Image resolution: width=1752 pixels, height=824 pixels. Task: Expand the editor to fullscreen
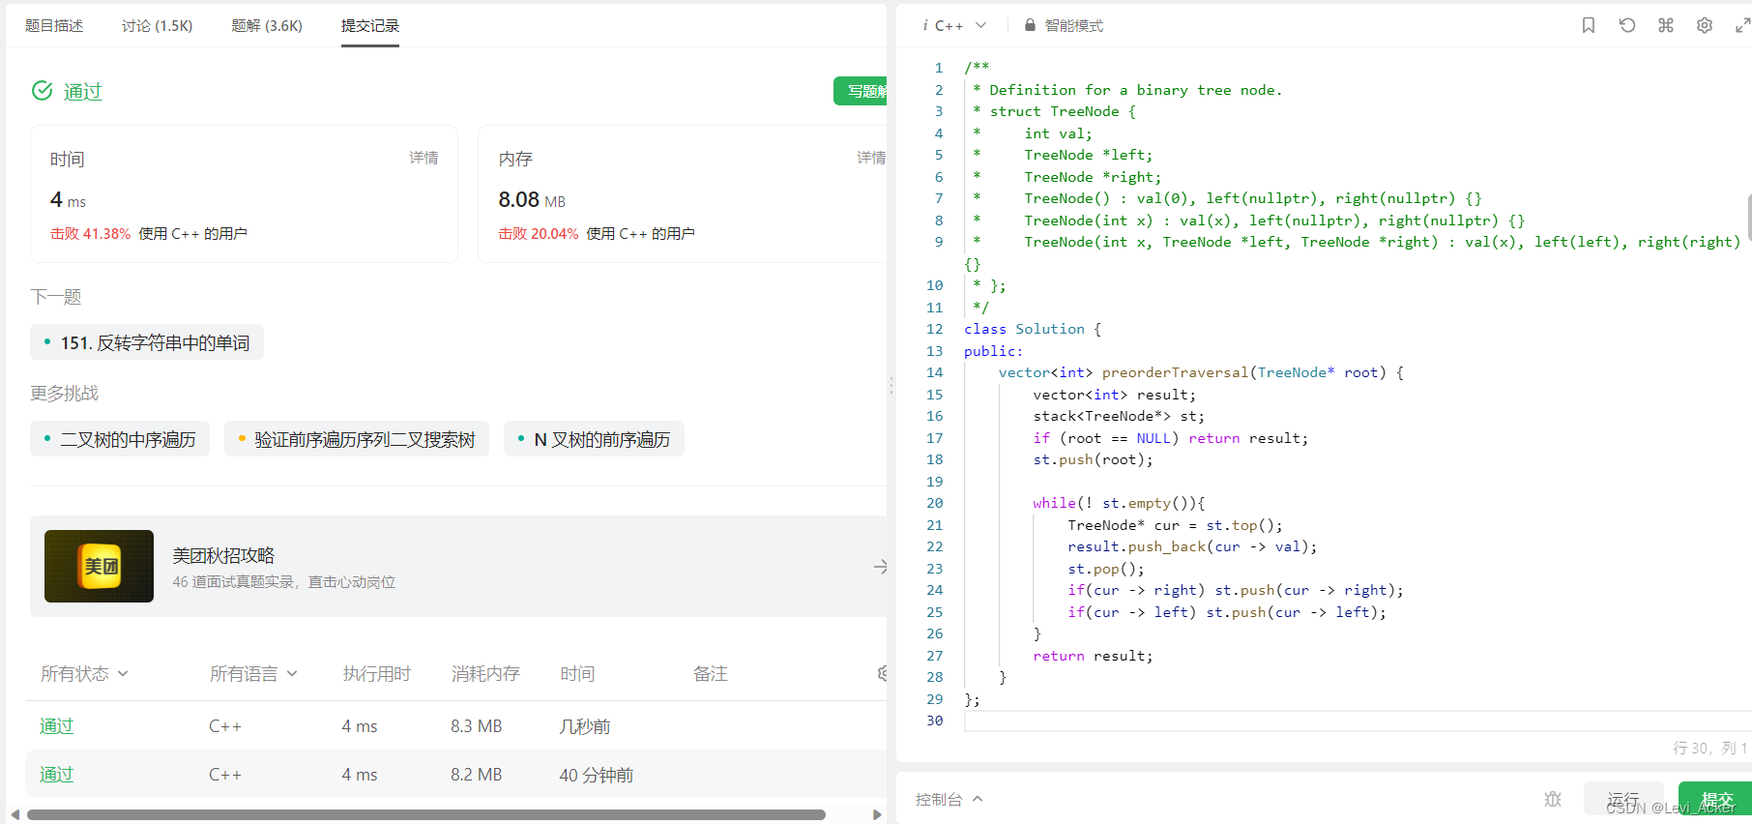1742,25
